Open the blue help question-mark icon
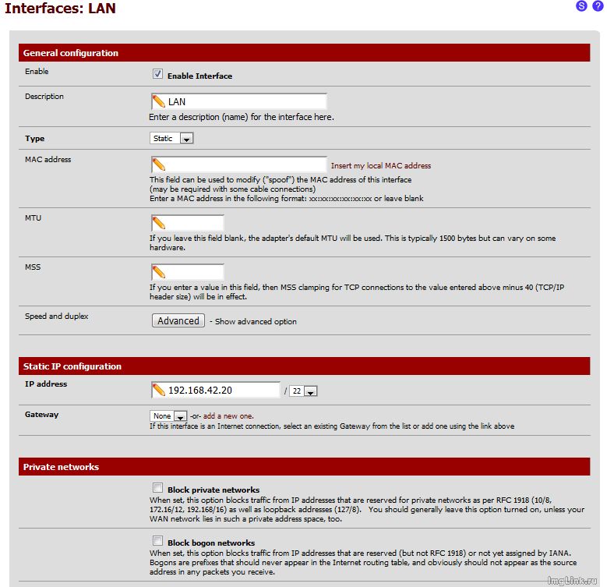 coord(598,5)
